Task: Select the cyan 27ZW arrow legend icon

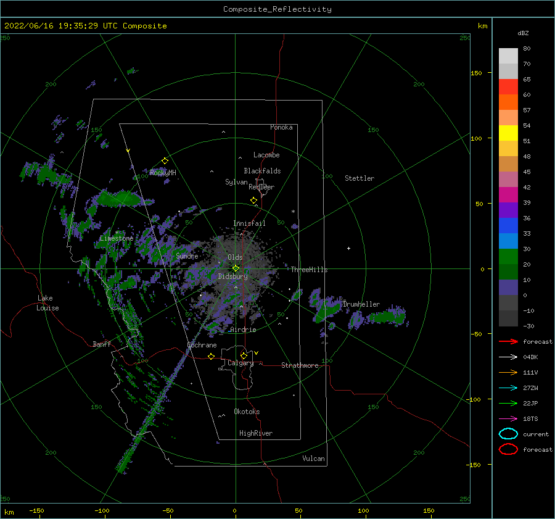Action: pyautogui.click(x=508, y=388)
